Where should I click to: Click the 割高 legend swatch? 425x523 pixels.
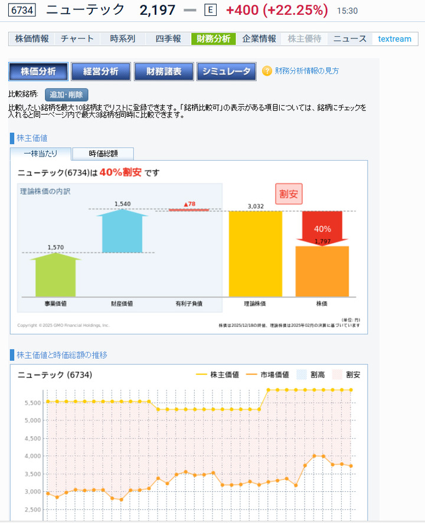coord(302,375)
